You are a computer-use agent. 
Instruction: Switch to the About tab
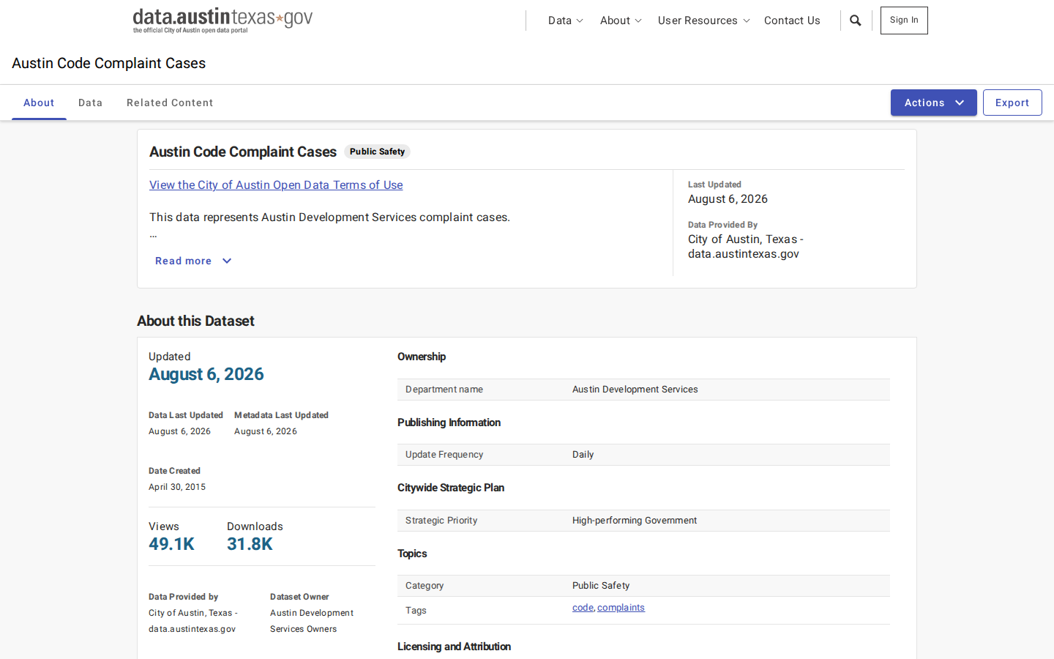[39, 103]
